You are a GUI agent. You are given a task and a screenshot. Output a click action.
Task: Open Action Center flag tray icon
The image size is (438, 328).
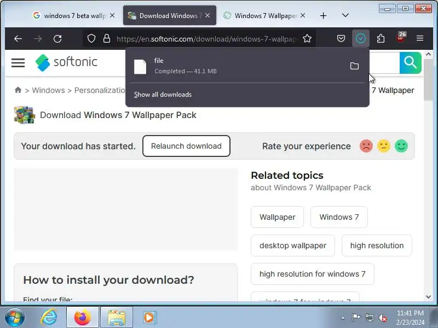pos(355,318)
